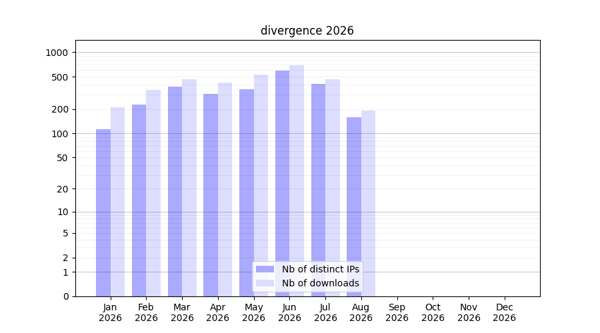
Task: Click the 'Jul 2026' x-axis label
Action: pos(325,312)
